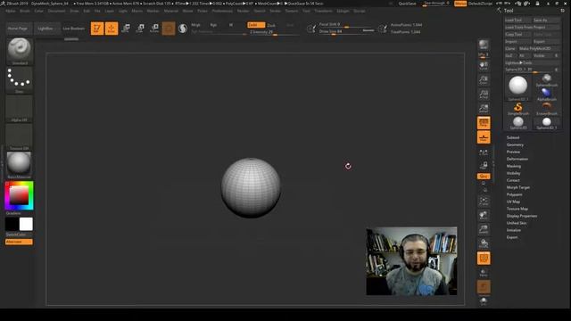571x321 pixels.
Task: Toggle Qxyz rotation mode
Action: (x=484, y=177)
